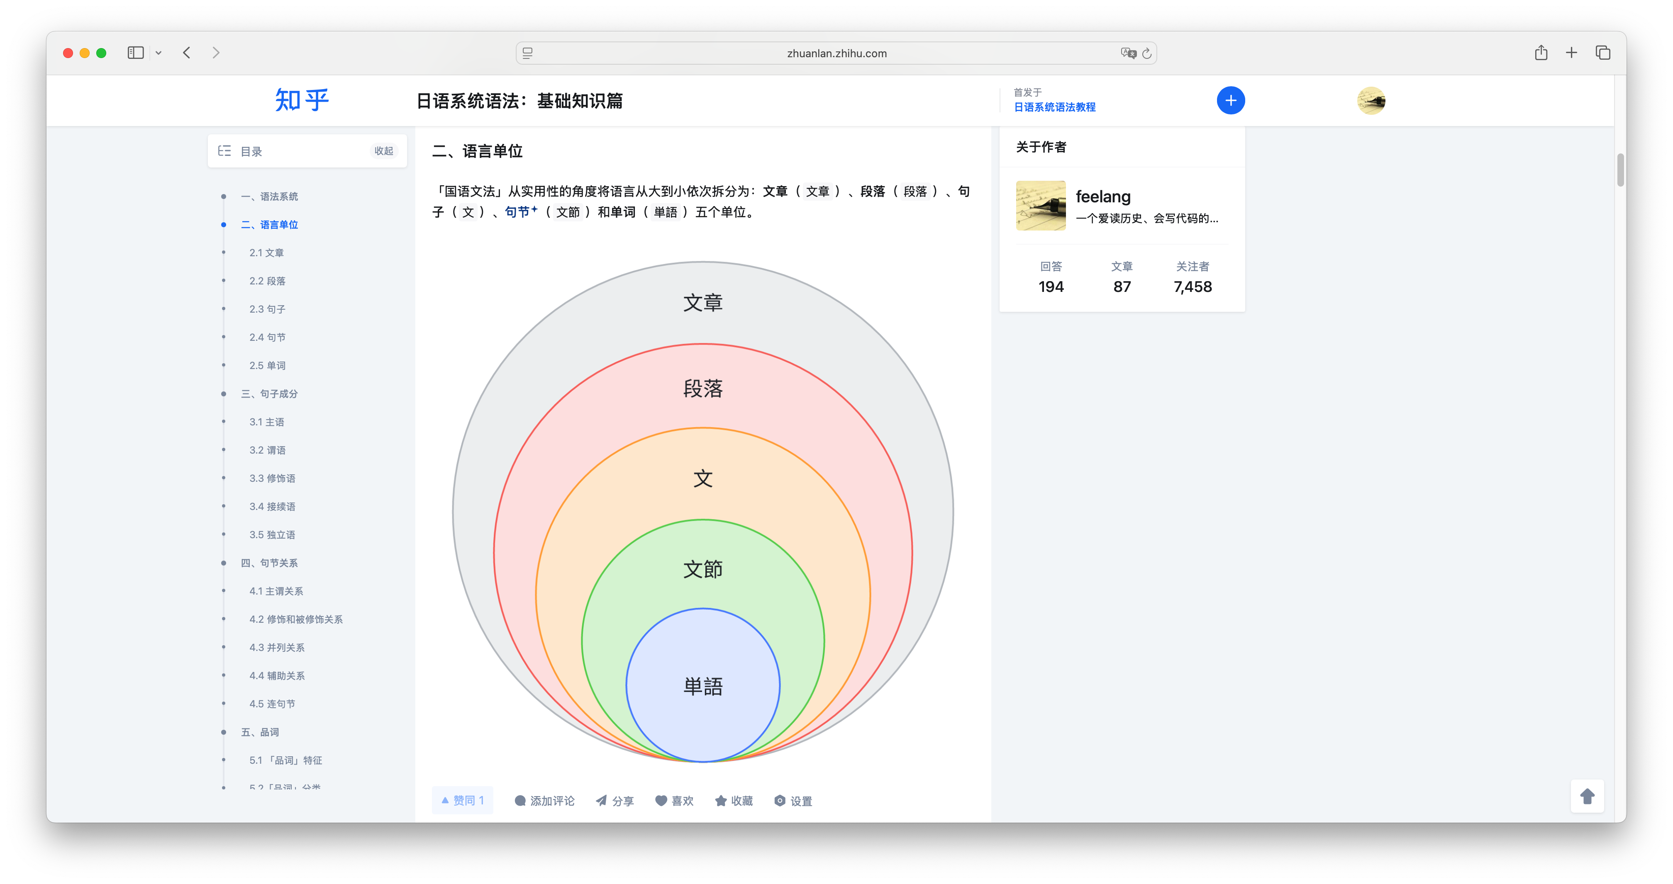Click the translate page icon in address bar
Viewport: 1673px width, 884px height.
[1128, 53]
